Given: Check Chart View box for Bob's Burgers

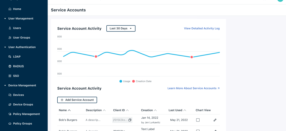Looking at the screenshot, I should (x=198, y=120).
